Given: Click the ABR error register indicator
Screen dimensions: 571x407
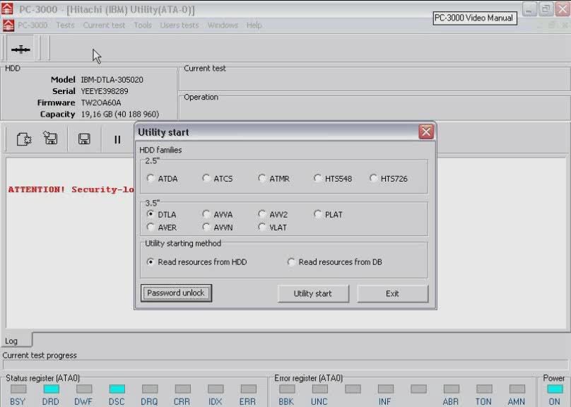Looking at the screenshot, I should 451,389.
